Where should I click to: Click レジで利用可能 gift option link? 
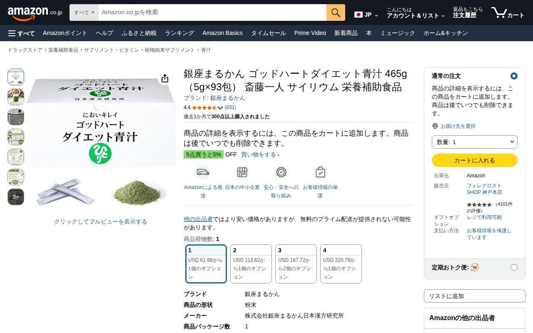(x=484, y=217)
